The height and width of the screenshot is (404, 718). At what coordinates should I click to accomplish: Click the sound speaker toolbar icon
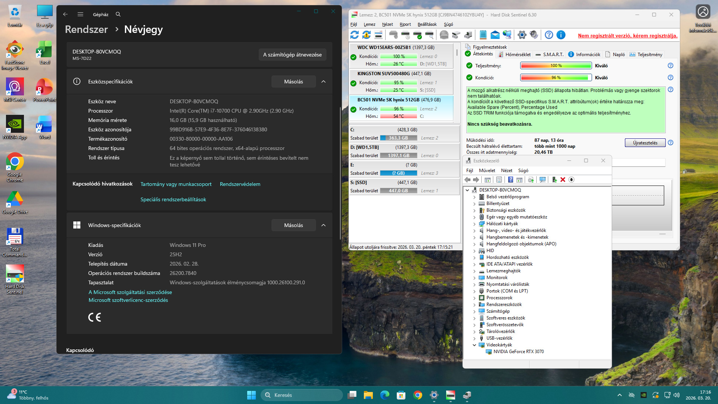coord(534,35)
